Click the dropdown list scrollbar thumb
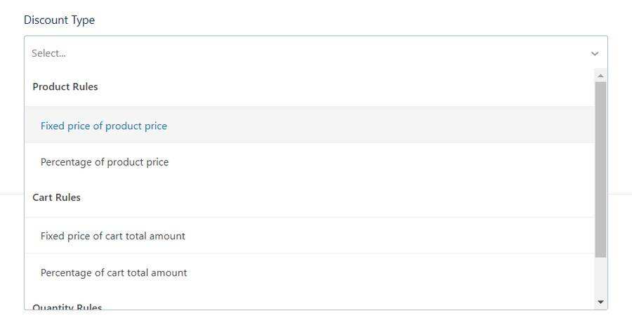The image size is (632, 318). (600, 168)
